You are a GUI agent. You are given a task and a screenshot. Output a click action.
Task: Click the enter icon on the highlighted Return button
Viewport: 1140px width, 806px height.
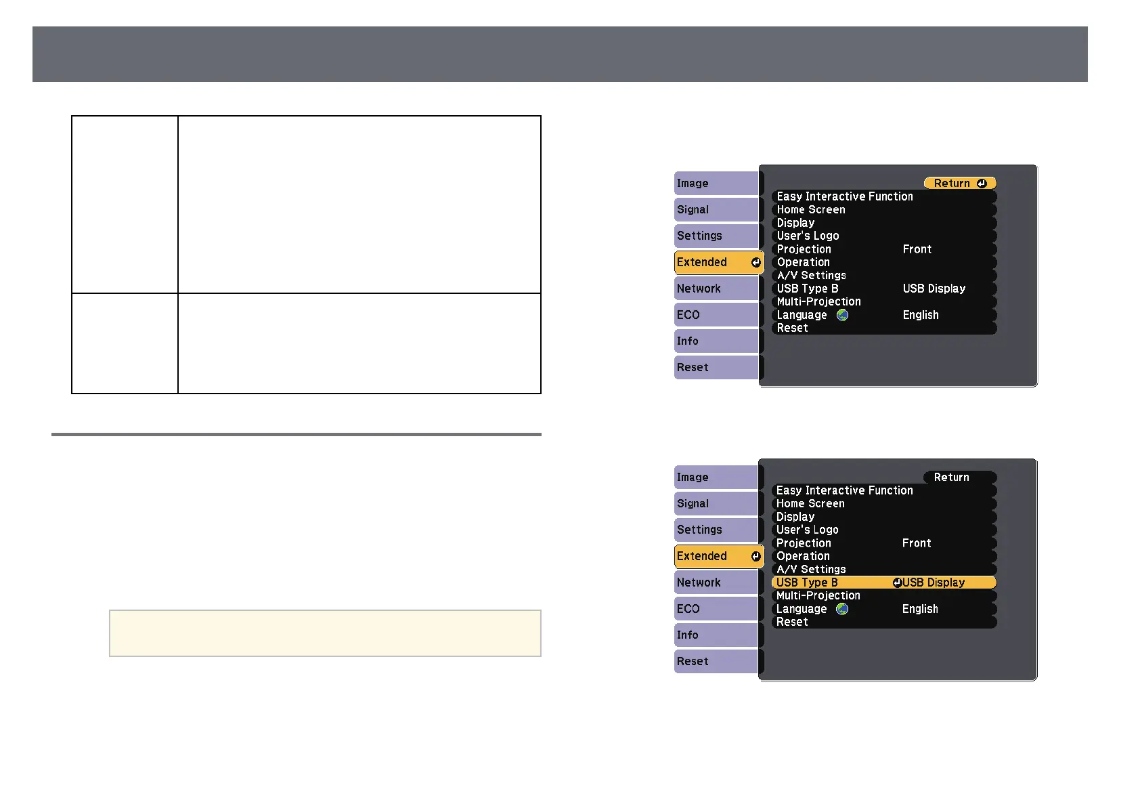point(982,184)
